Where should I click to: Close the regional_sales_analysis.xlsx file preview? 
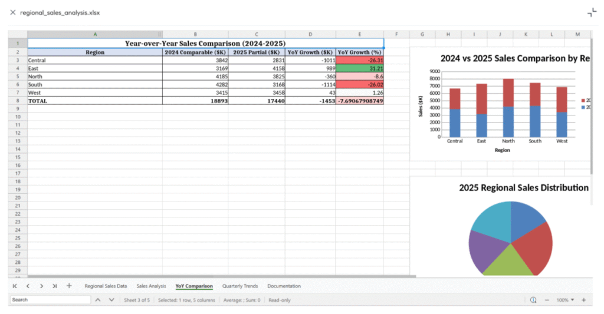pyautogui.click(x=12, y=12)
